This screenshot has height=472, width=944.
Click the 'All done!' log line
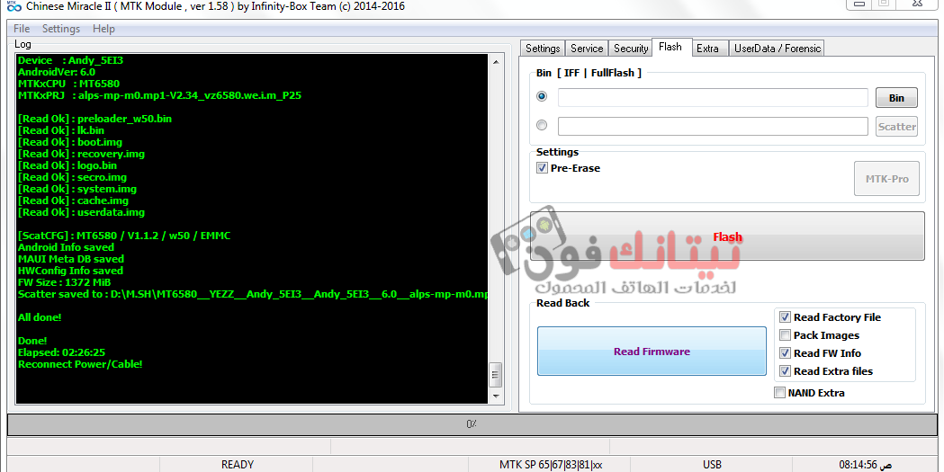click(x=39, y=317)
